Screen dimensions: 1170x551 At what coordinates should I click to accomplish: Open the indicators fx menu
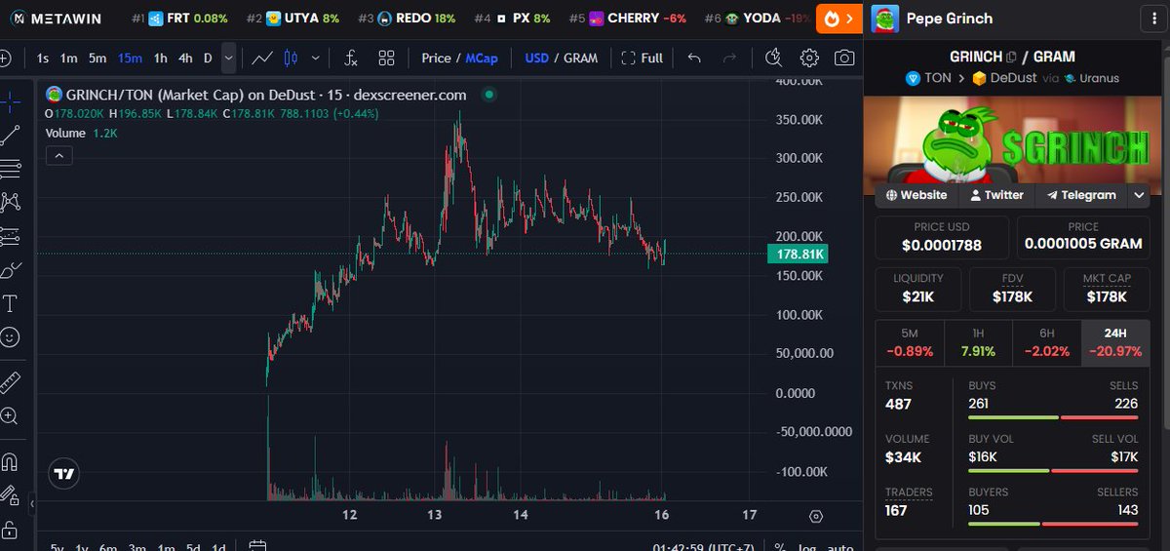pyautogui.click(x=351, y=58)
